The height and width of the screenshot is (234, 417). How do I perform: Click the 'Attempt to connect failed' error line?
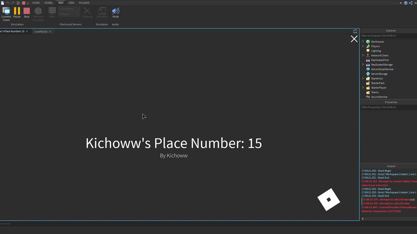pyautogui.click(x=389, y=183)
